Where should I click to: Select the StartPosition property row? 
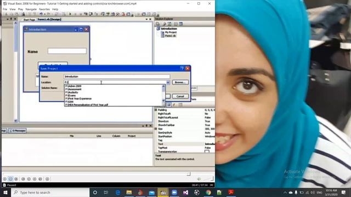185,136
